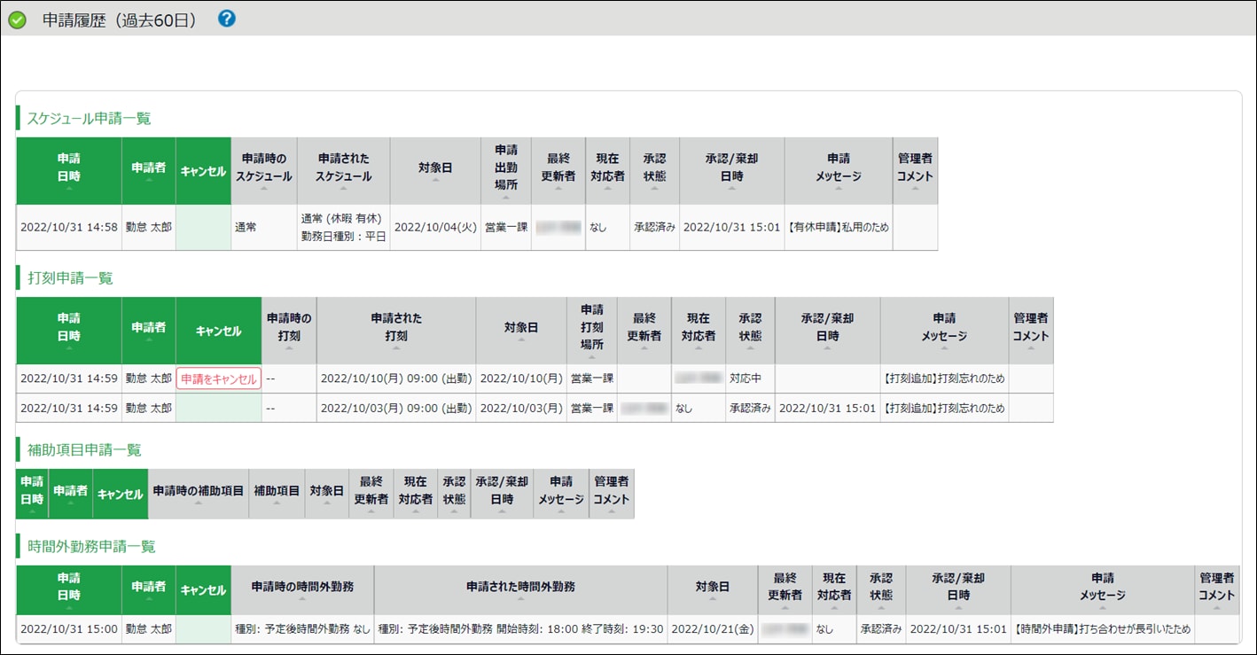
Task: Sort 時間外勤務申請一覧 by 申請者 column
Action: [x=148, y=589]
